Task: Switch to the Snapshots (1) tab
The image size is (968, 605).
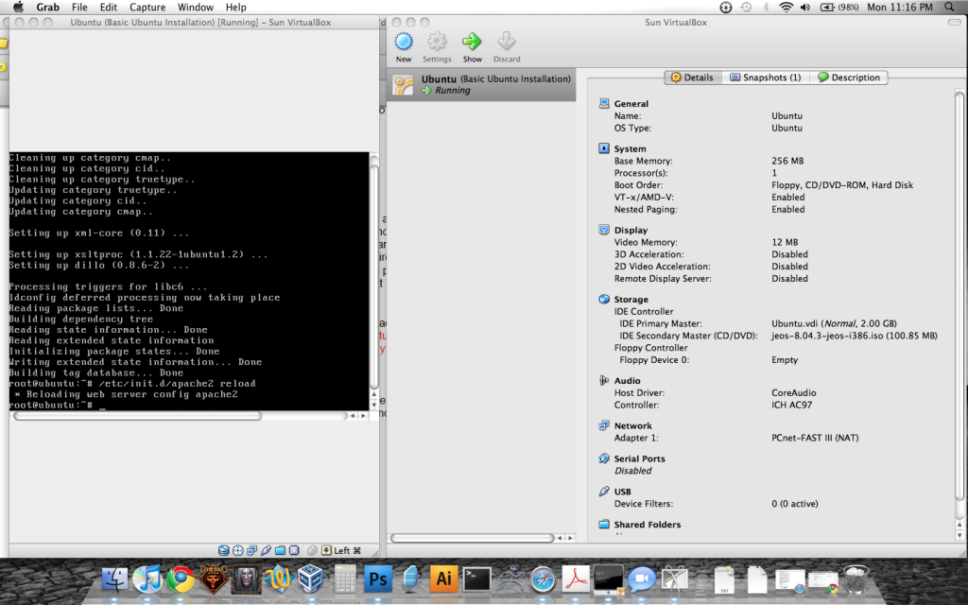Action: click(x=766, y=78)
